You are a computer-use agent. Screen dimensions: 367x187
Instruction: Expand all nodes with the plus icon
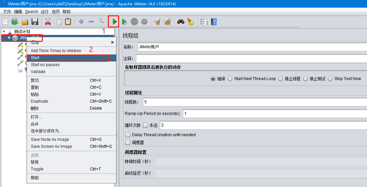click(x=81, y=22)
